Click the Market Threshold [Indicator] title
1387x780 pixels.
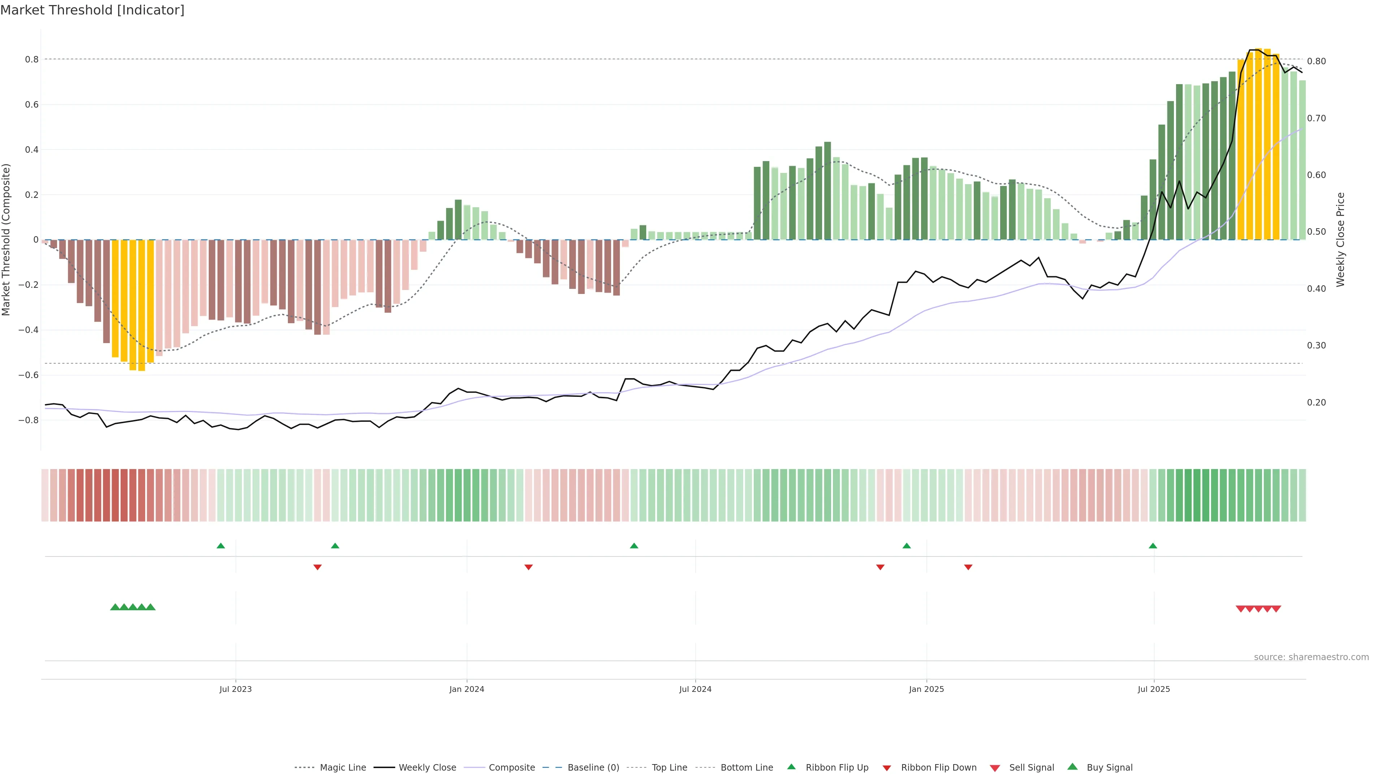coord(92,10)
